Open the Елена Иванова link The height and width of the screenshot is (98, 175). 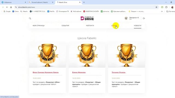coord(79,72)
